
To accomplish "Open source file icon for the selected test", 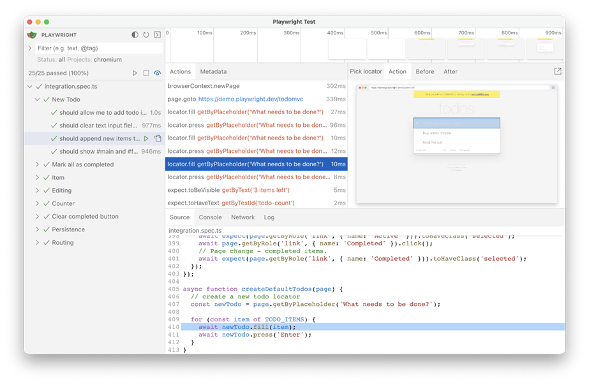I will coord(158,138).
